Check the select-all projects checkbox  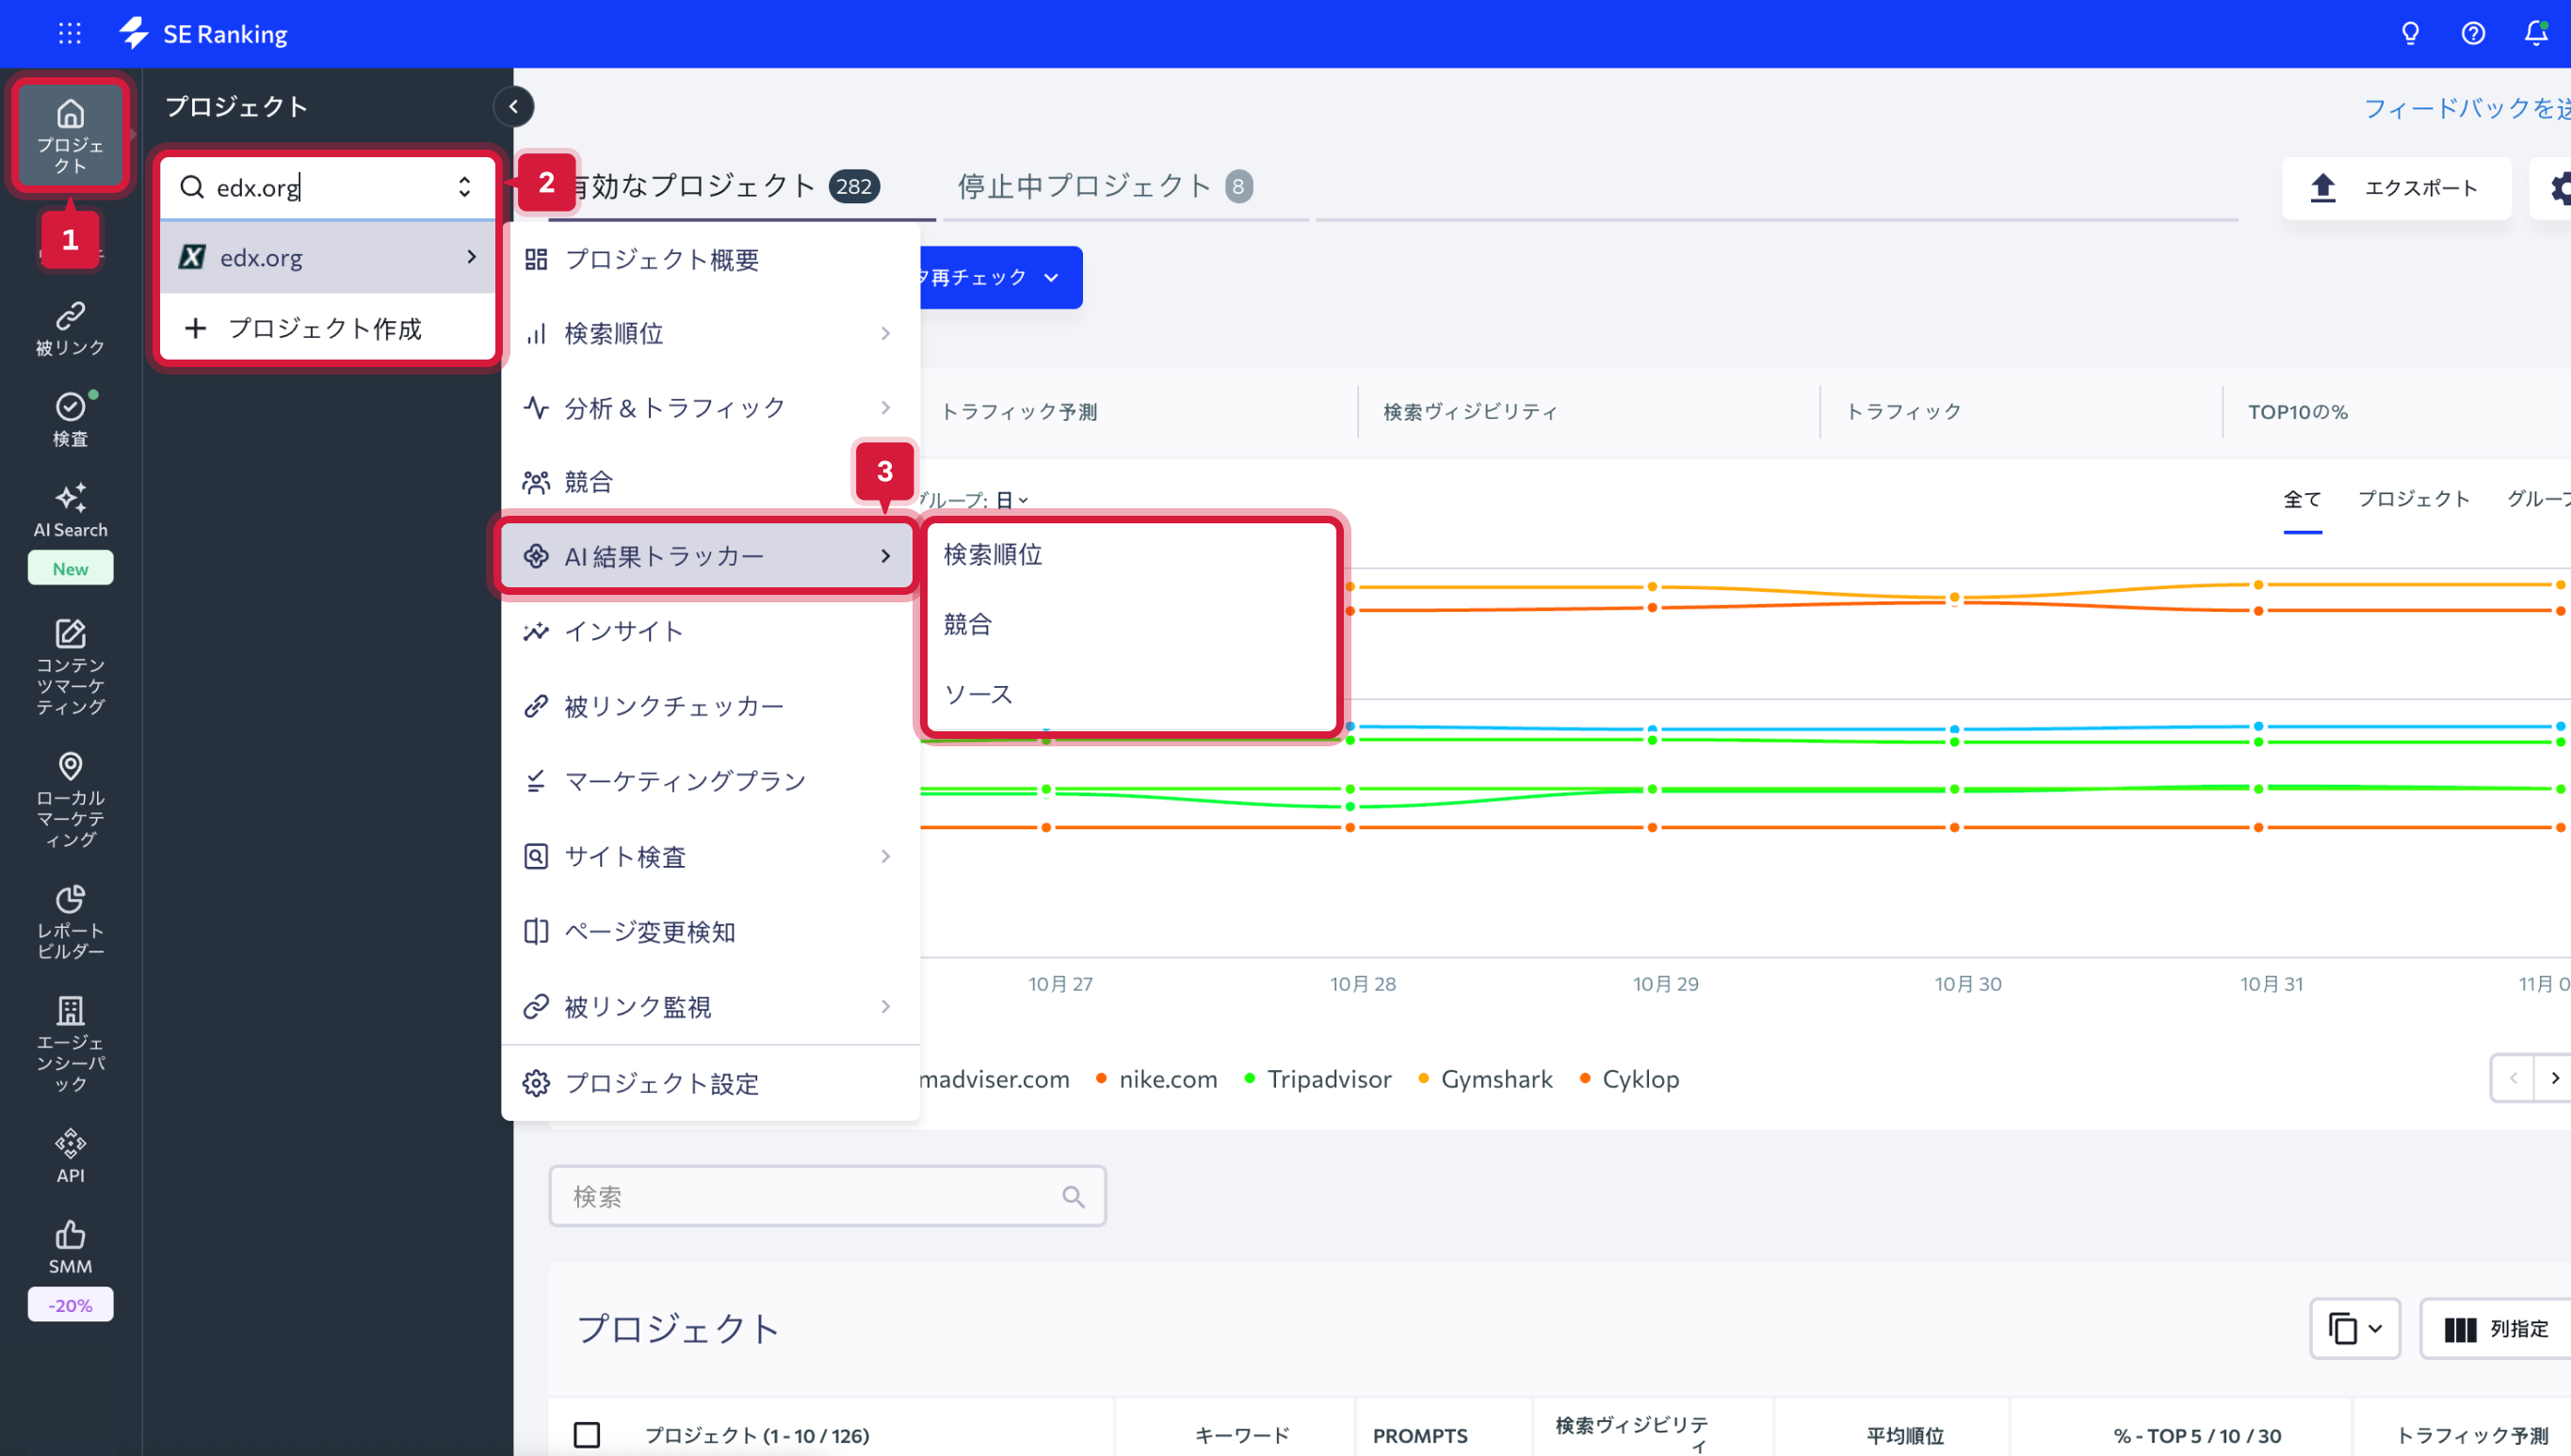coord(589,1434)
